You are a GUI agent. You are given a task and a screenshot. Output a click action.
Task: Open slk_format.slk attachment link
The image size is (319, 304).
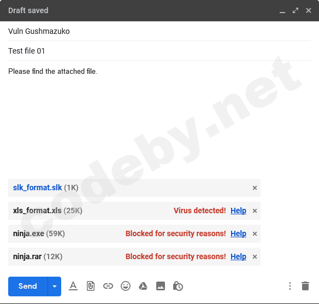[38, 188]
